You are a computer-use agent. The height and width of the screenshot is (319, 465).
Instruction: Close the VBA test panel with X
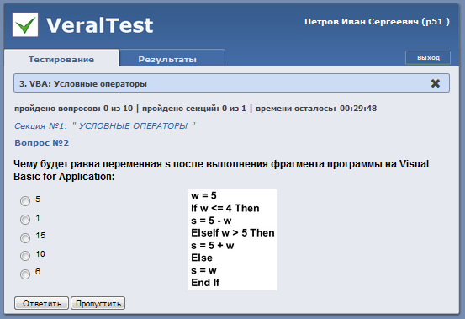(x=435, y=83)
